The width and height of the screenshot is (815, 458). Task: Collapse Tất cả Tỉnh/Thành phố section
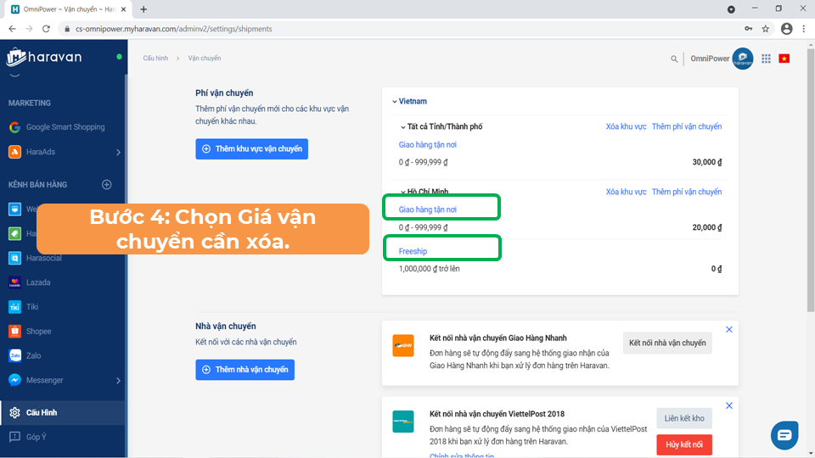[x=403, y=127]
